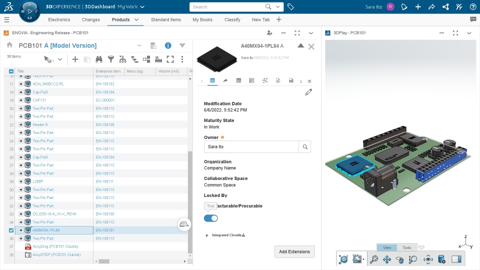Image resolution: width=480 pixels, height=270 pixels.
Task: Open the My Work dropdown chevron
Action: [x=142, y=6]
